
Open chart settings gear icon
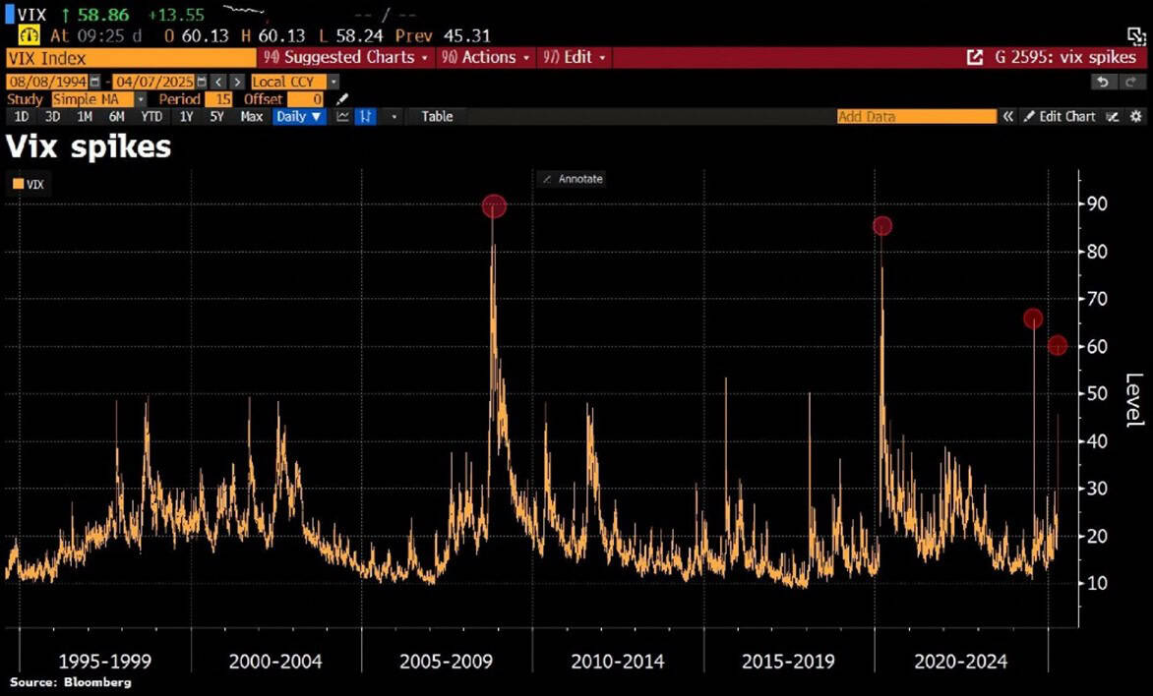(1136, 116)
